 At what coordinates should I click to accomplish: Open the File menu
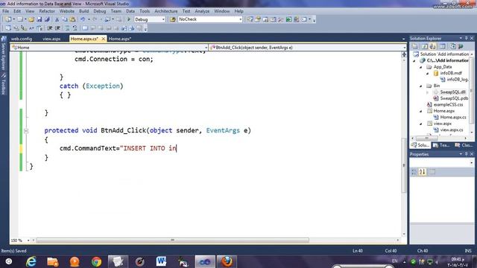click(5, 11)
